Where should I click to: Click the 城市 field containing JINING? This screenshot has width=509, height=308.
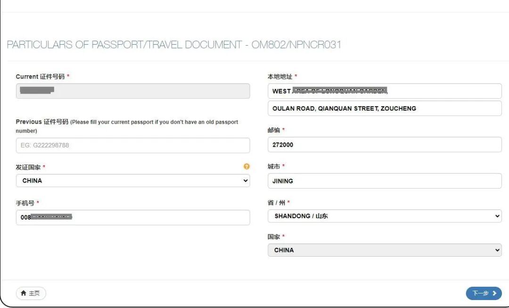(385, 181)
